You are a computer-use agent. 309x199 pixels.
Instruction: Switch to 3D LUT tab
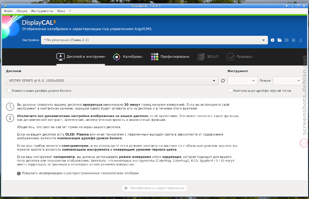click(208, 57)
